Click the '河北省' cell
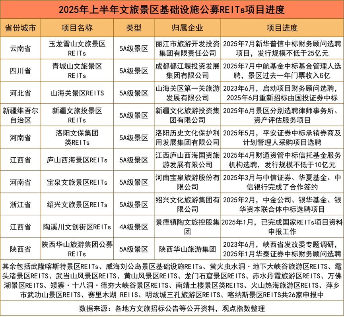This screenshot has width=344, height=317. click(x=20, y=93)
